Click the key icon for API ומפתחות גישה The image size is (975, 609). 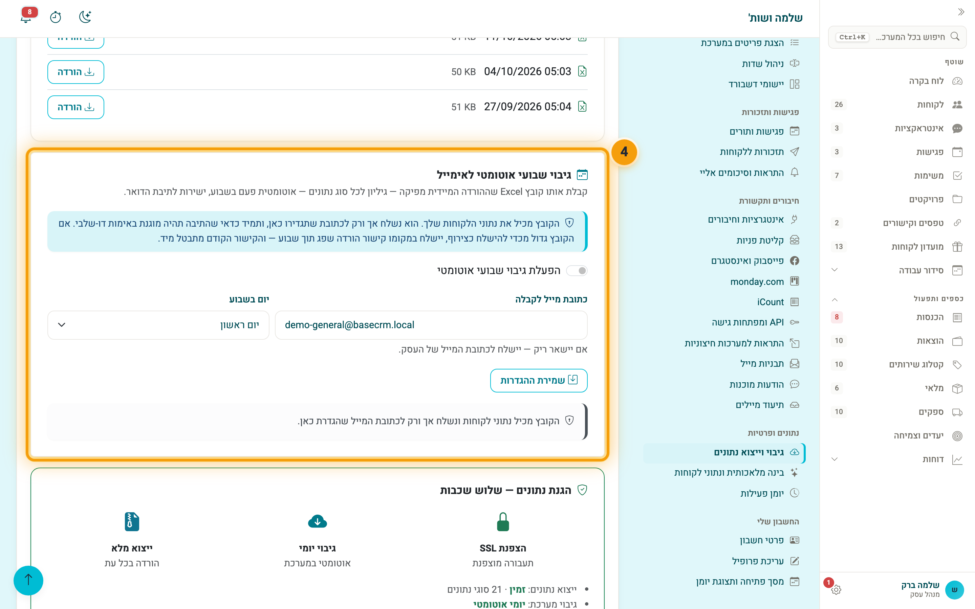tap(794, 322)
